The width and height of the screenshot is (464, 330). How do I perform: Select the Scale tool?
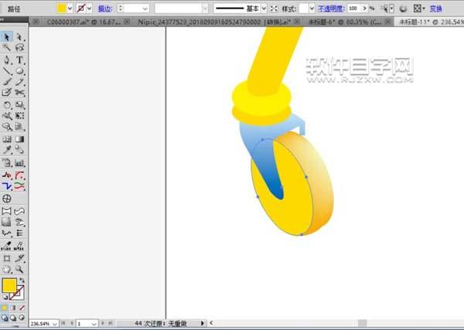pyautogui.click(x=19, y=105)
